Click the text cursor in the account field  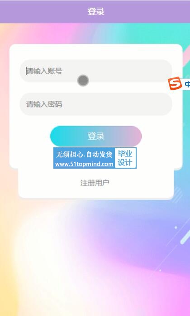26,71
